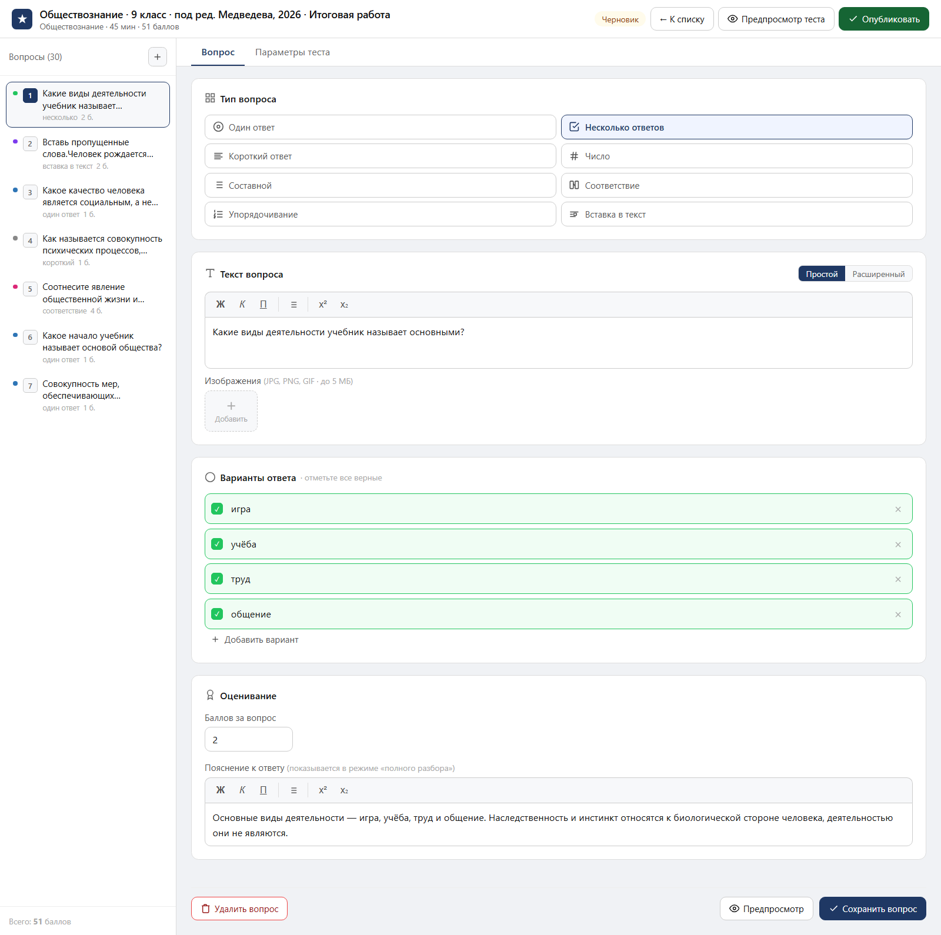Click «Добавить вариант» to add an option
Screen dimensions: 941x935
coord(255,640)
